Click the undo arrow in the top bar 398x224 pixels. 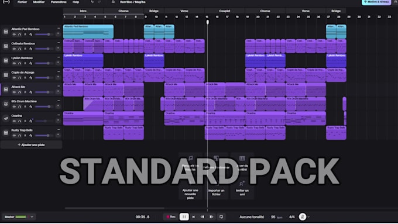pos(92,2)
